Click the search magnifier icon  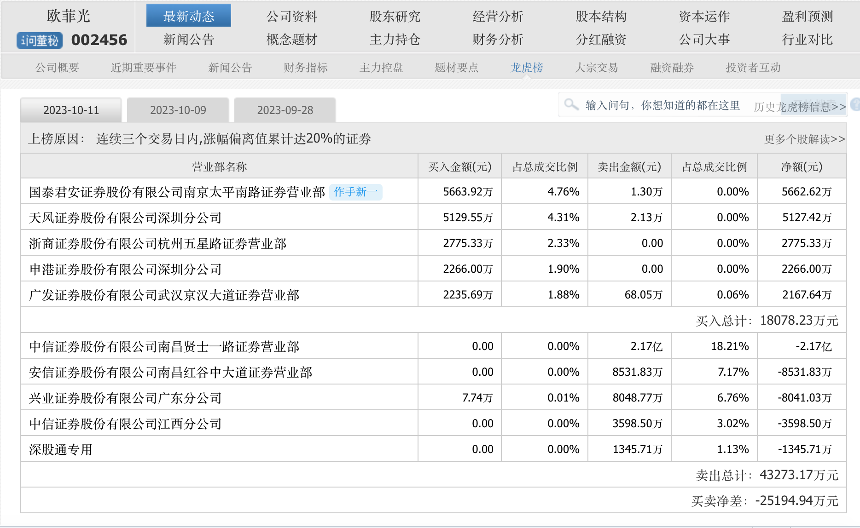click(x=571, y=104)
